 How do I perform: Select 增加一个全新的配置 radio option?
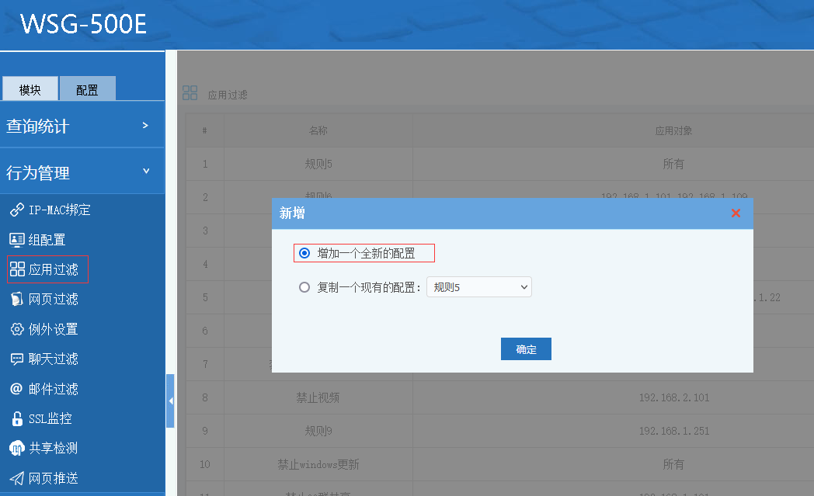pyautogui.click(x=304, y=253)
